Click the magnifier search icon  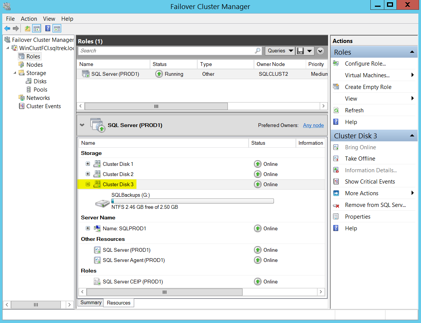pos(258,51)
